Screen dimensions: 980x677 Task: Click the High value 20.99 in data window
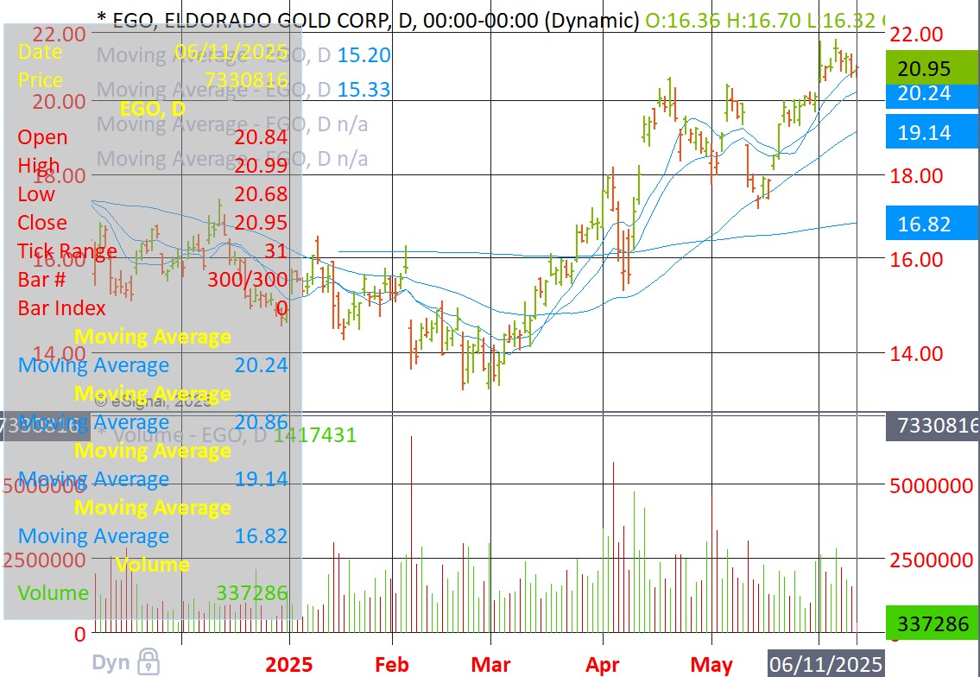coord(262,165)
